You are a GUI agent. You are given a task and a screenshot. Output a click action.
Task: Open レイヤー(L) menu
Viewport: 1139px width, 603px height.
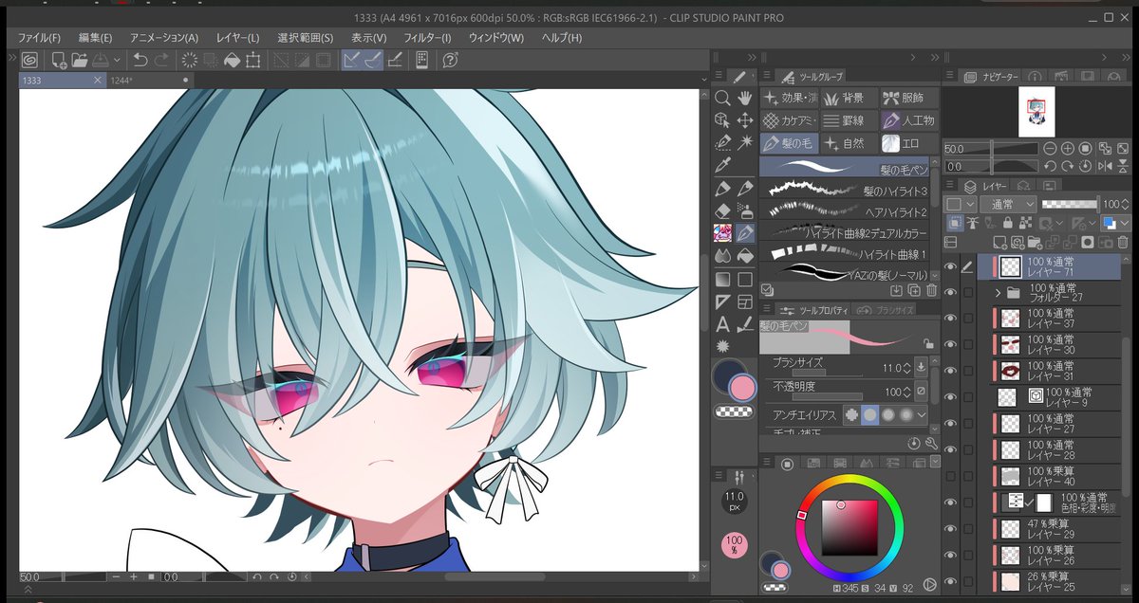(x=238, y=38)
